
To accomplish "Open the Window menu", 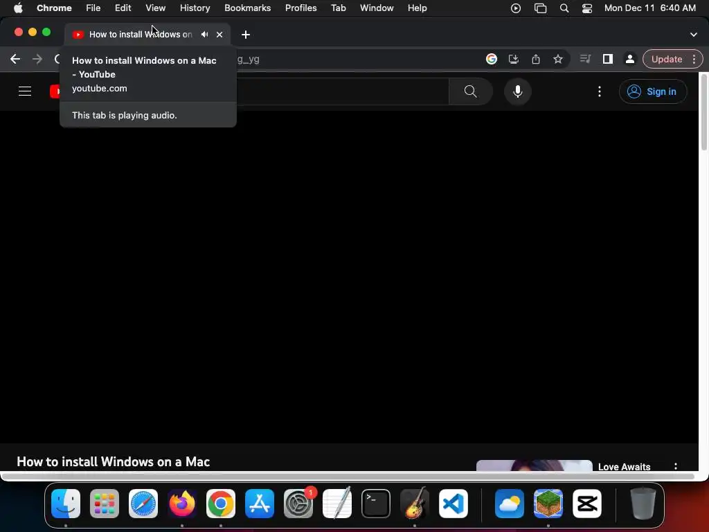I will [x=377, y=8].
